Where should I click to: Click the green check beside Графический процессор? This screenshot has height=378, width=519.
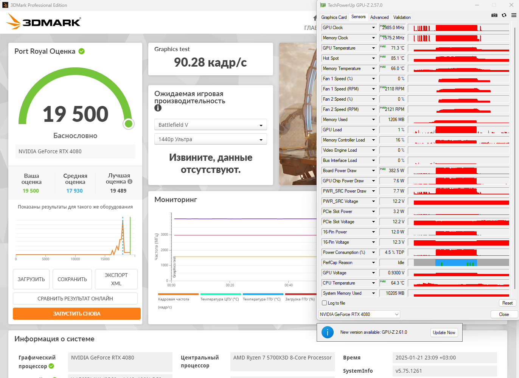(51, 366)
